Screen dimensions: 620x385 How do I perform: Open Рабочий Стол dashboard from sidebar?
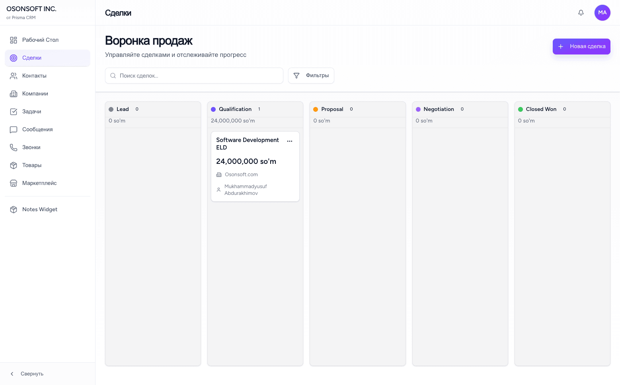[40, 40]
